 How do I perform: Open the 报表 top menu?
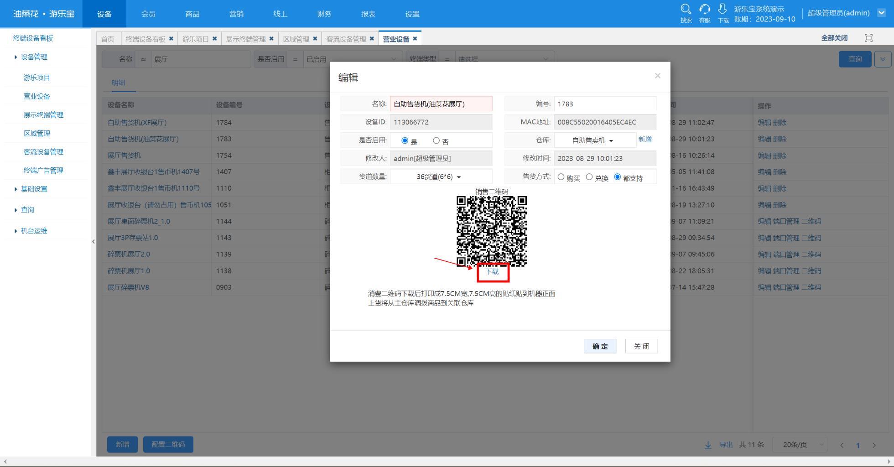pos(369,14)
